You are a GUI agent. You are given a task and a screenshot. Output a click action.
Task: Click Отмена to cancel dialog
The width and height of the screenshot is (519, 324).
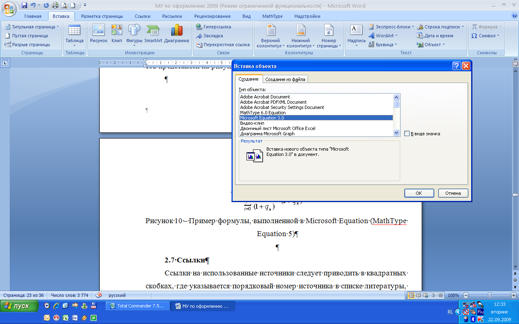(453, 193)
